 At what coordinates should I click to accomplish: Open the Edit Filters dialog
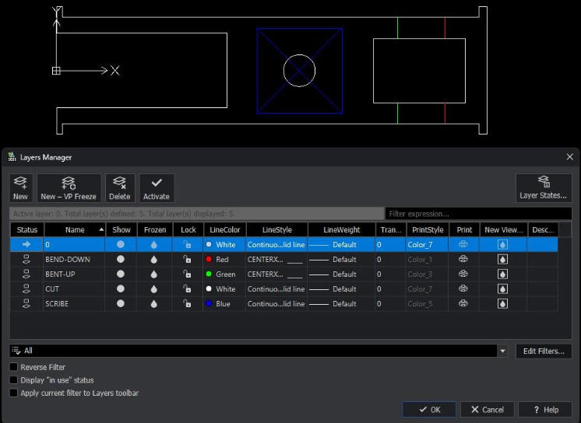[x=543, y=351]
